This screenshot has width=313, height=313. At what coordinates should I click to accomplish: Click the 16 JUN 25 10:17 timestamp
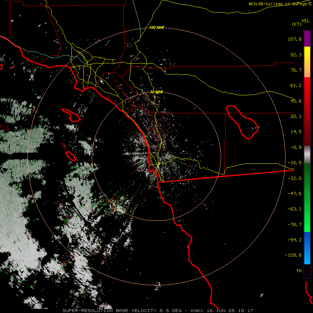click(x=230, y=311)
